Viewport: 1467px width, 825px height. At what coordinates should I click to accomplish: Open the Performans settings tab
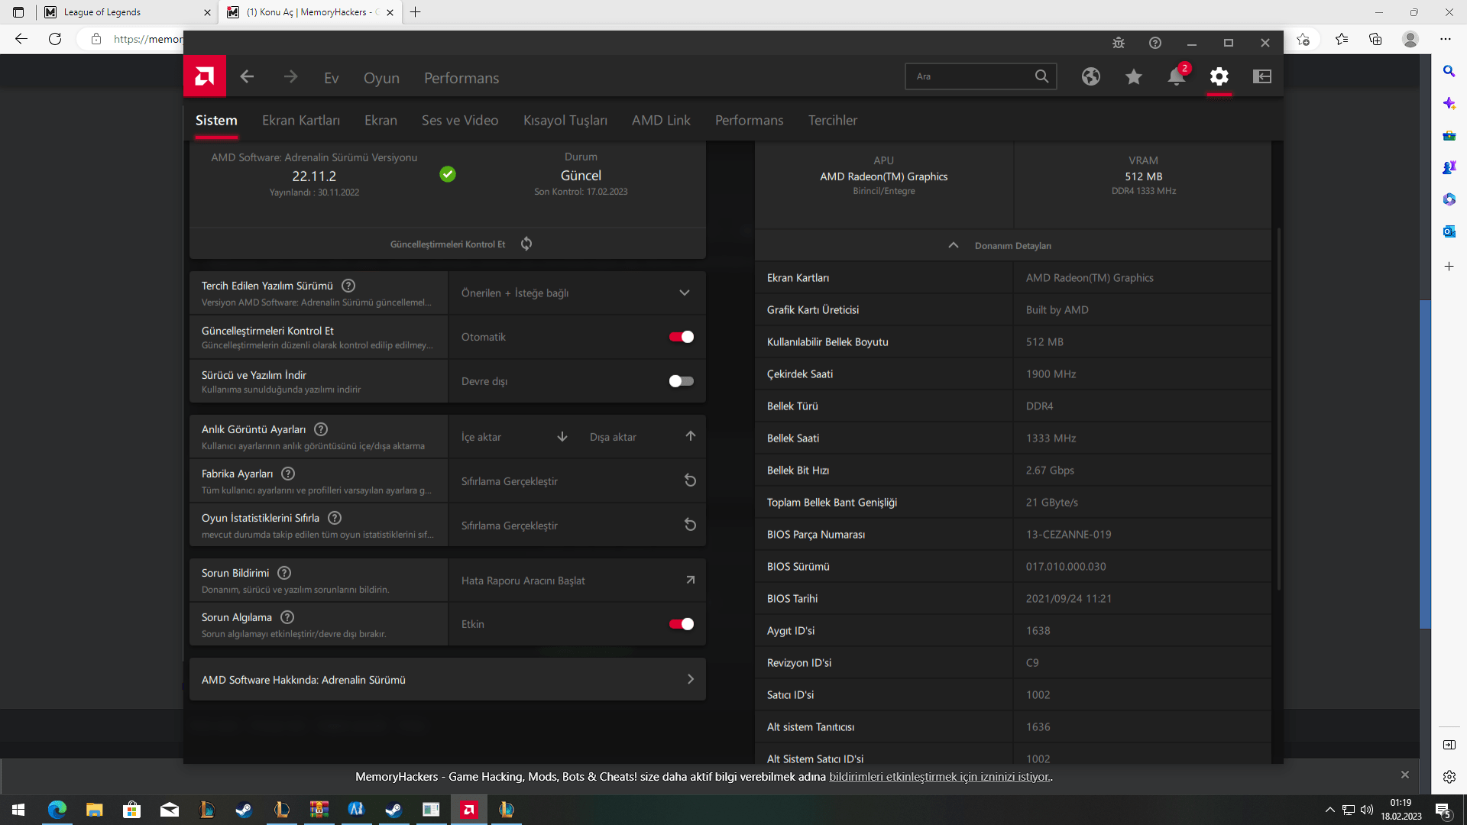point(750,121)
